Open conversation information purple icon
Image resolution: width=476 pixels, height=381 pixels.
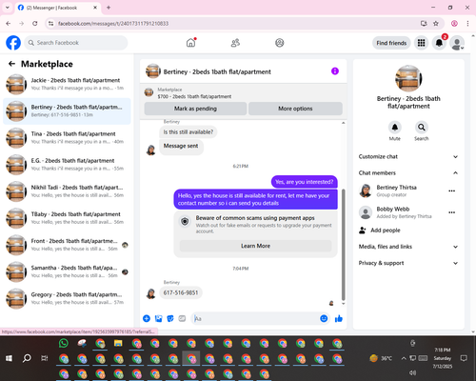335,71
